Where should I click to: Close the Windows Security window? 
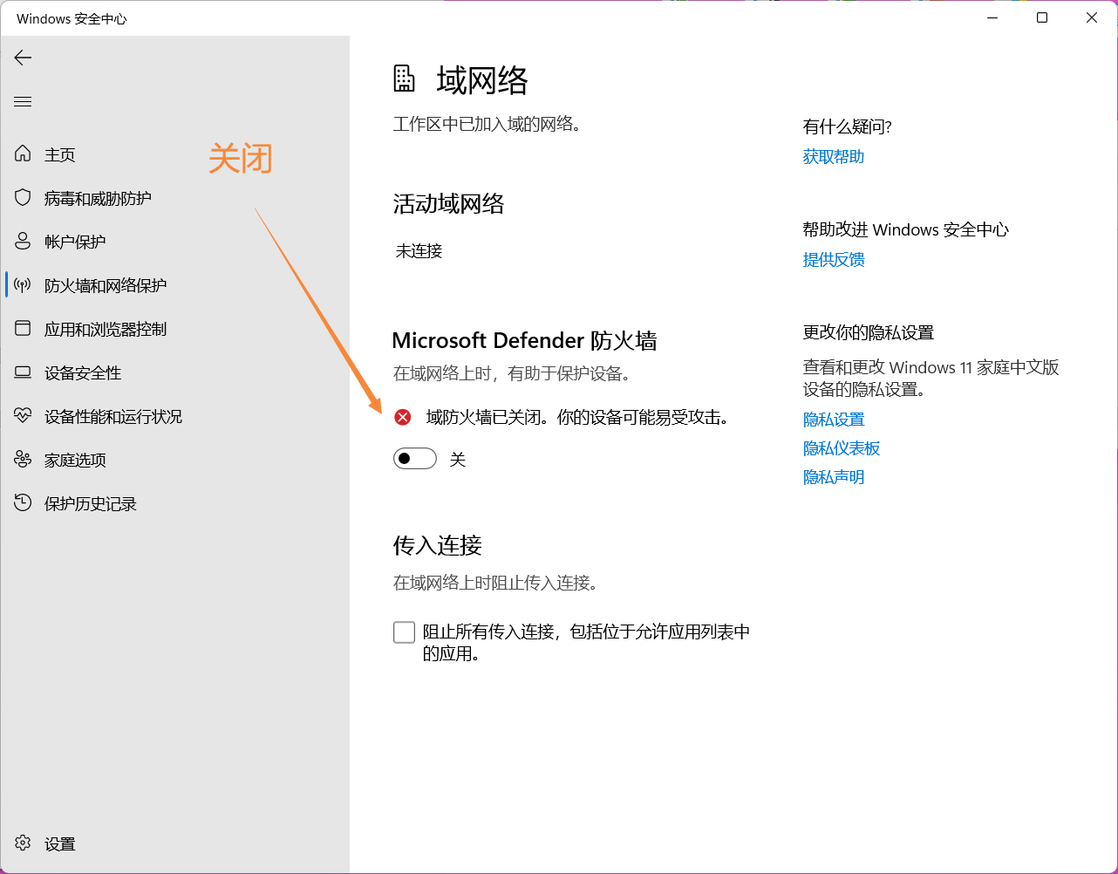tap(1092, 17)
